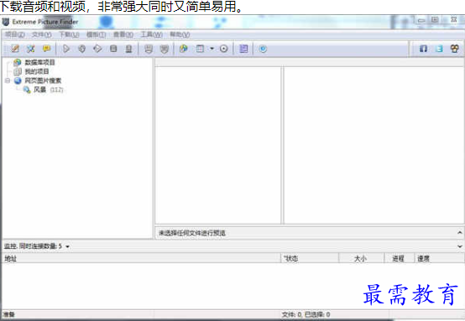Open the 下载 menu
Viewport: 465px width, 321px height.
click(69, 34)
